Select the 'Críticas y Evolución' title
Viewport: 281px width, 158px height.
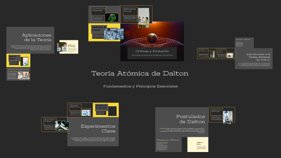tap(152, 51)
